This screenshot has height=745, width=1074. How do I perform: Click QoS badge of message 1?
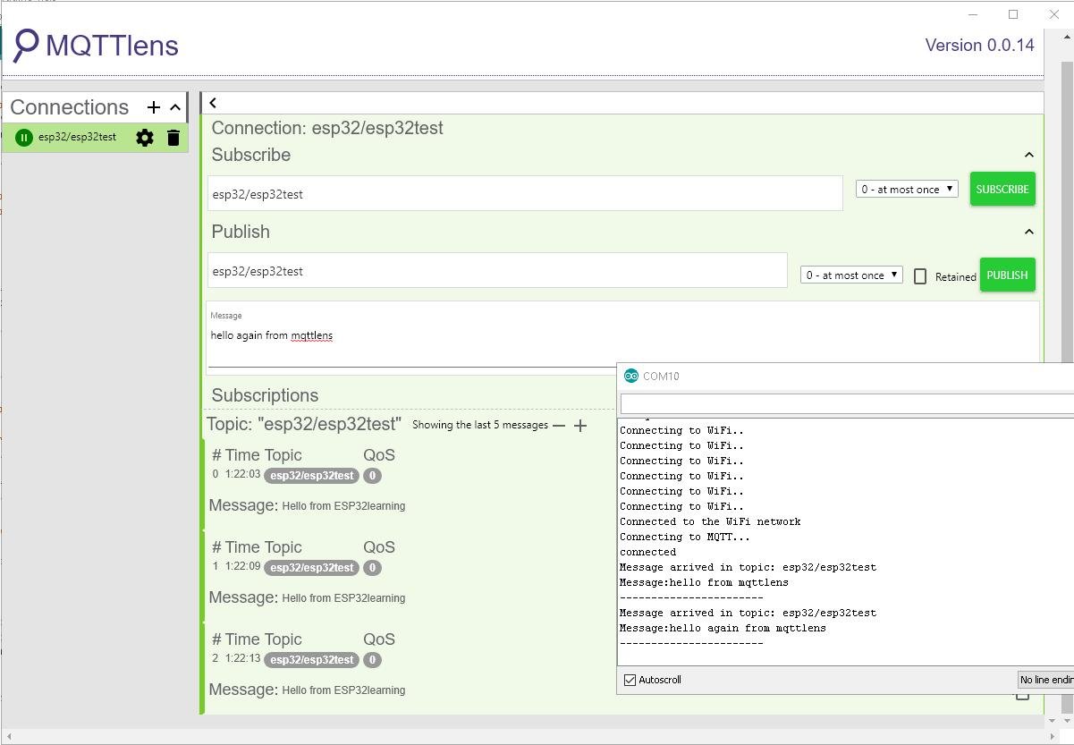[x=373, y=568]
